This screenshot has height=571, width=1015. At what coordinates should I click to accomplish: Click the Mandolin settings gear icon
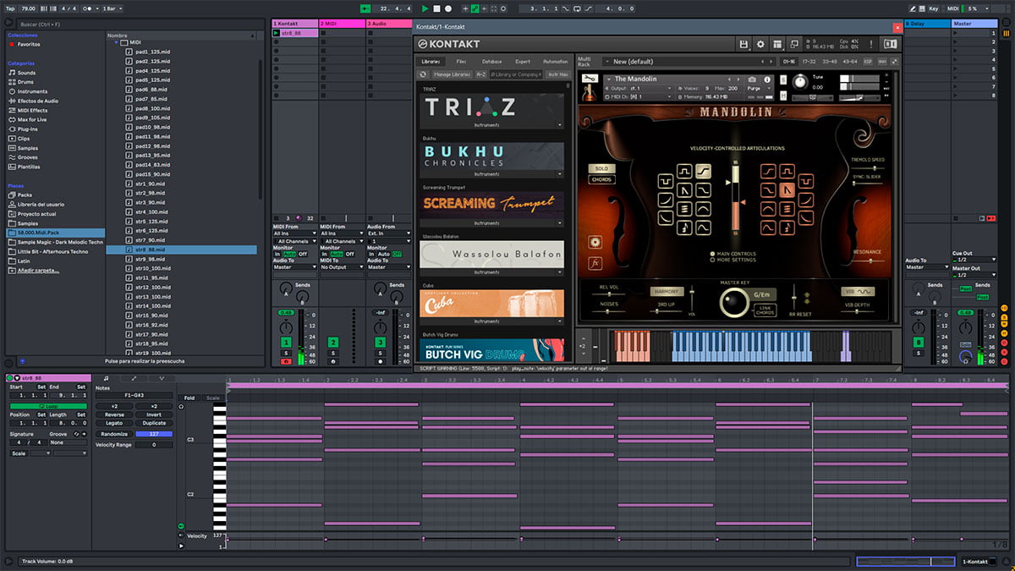pos(595,243)
